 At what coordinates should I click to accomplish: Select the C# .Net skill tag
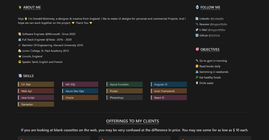pos(36,85)
